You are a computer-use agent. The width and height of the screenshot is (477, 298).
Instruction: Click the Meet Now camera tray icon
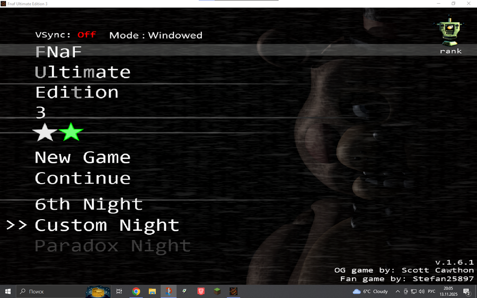pos(405,291)
